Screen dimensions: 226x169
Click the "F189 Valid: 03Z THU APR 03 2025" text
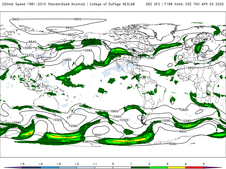pos(194,4)
